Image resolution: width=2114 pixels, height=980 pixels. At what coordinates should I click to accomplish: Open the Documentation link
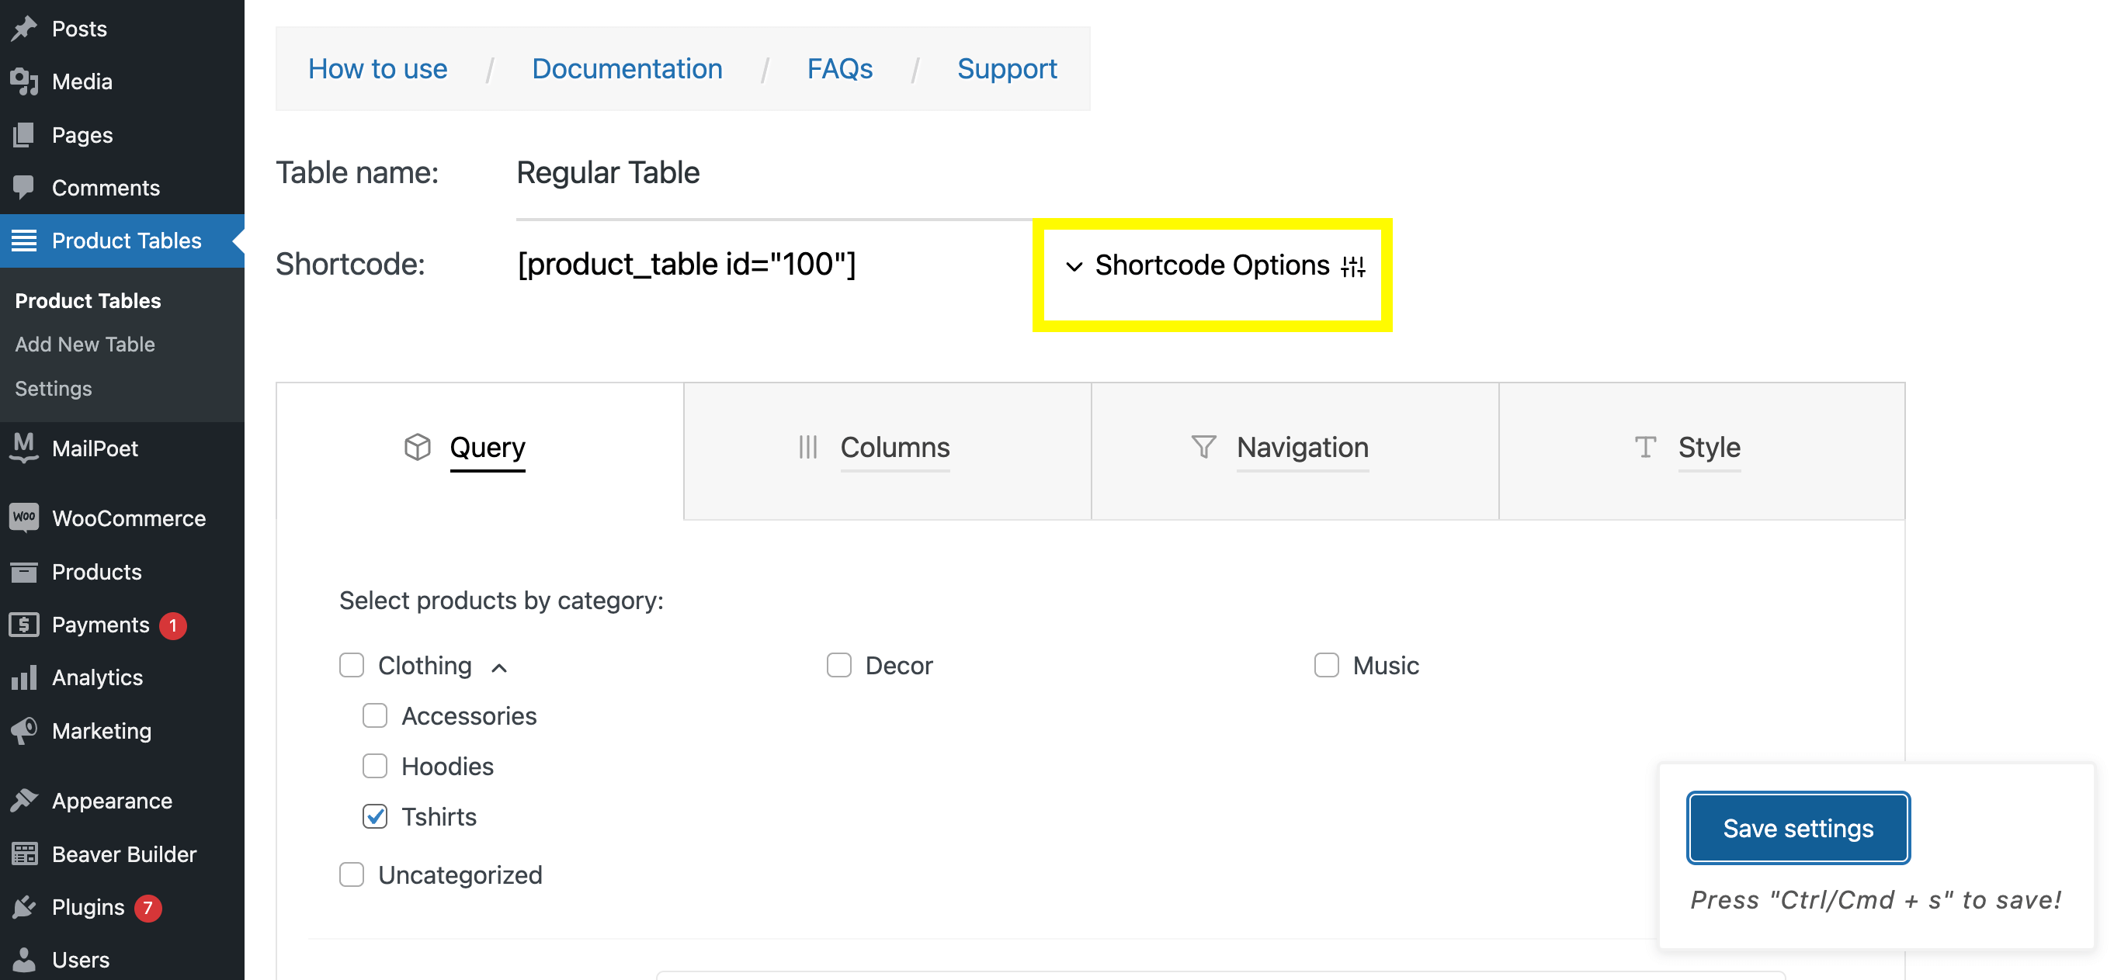click(x=627, y=69)
